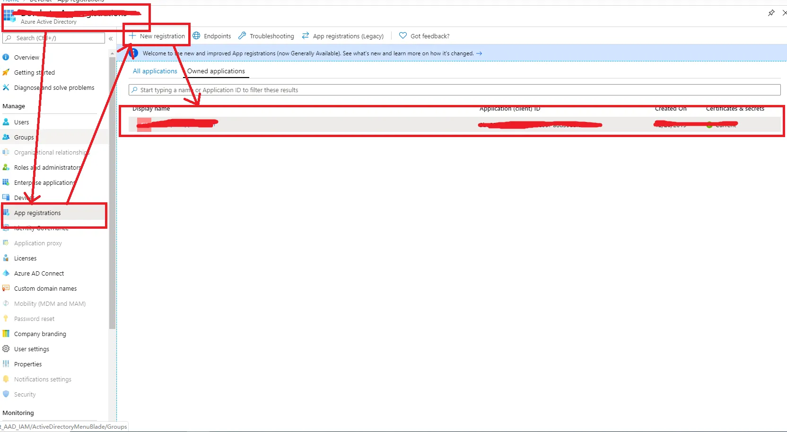The width and height of the screenshot is (787, 432).
Task: Click the Troubleshooting wrench icon
Action: 242,36
